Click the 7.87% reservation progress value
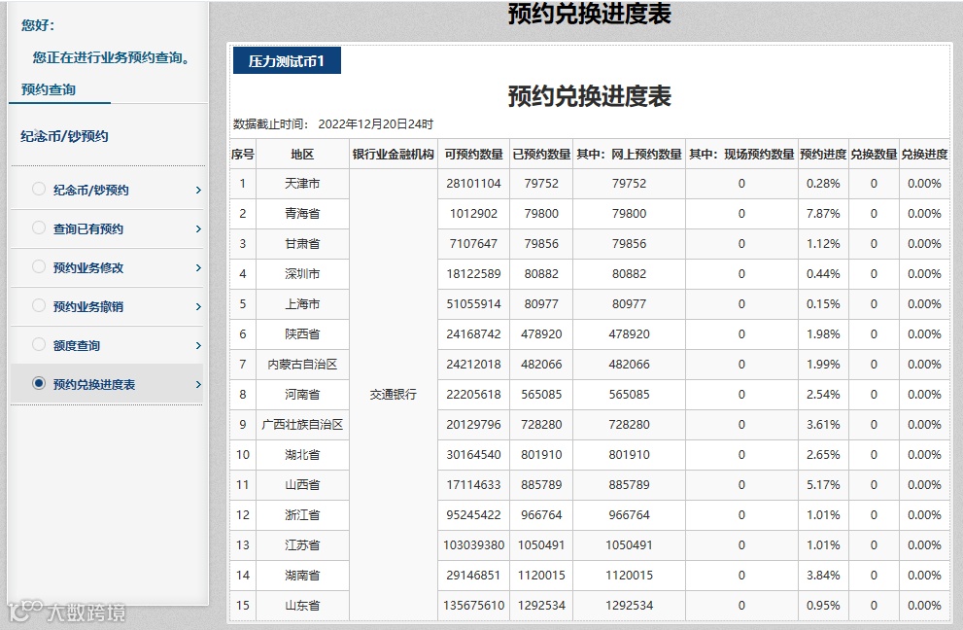 [x=823, y=213]
